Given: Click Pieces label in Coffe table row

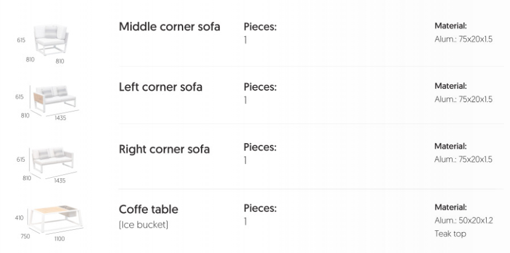Looking at the screenshot, I should [x=260, y=208].
